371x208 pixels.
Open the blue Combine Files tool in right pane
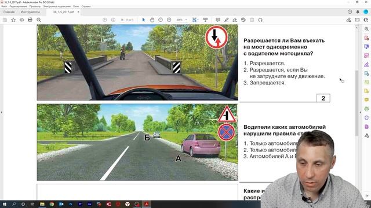(366, 47)
